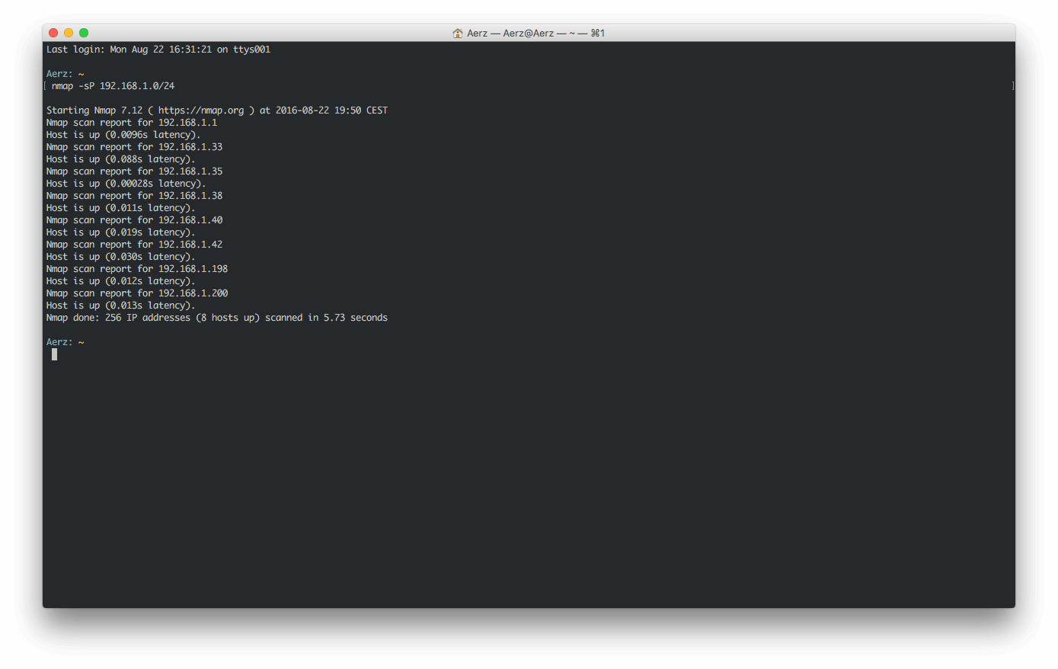Open the https://nmap.org link in output
The image size is (1058, 669).
(x=201, y=110)
